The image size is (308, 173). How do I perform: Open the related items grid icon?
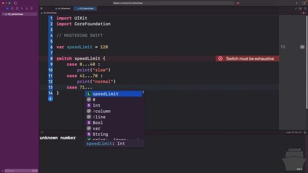pyautogui.click(x=41, y=9)
